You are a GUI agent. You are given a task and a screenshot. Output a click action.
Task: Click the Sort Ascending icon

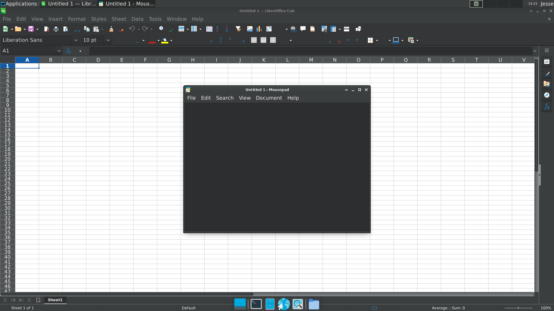click(217, 29)
